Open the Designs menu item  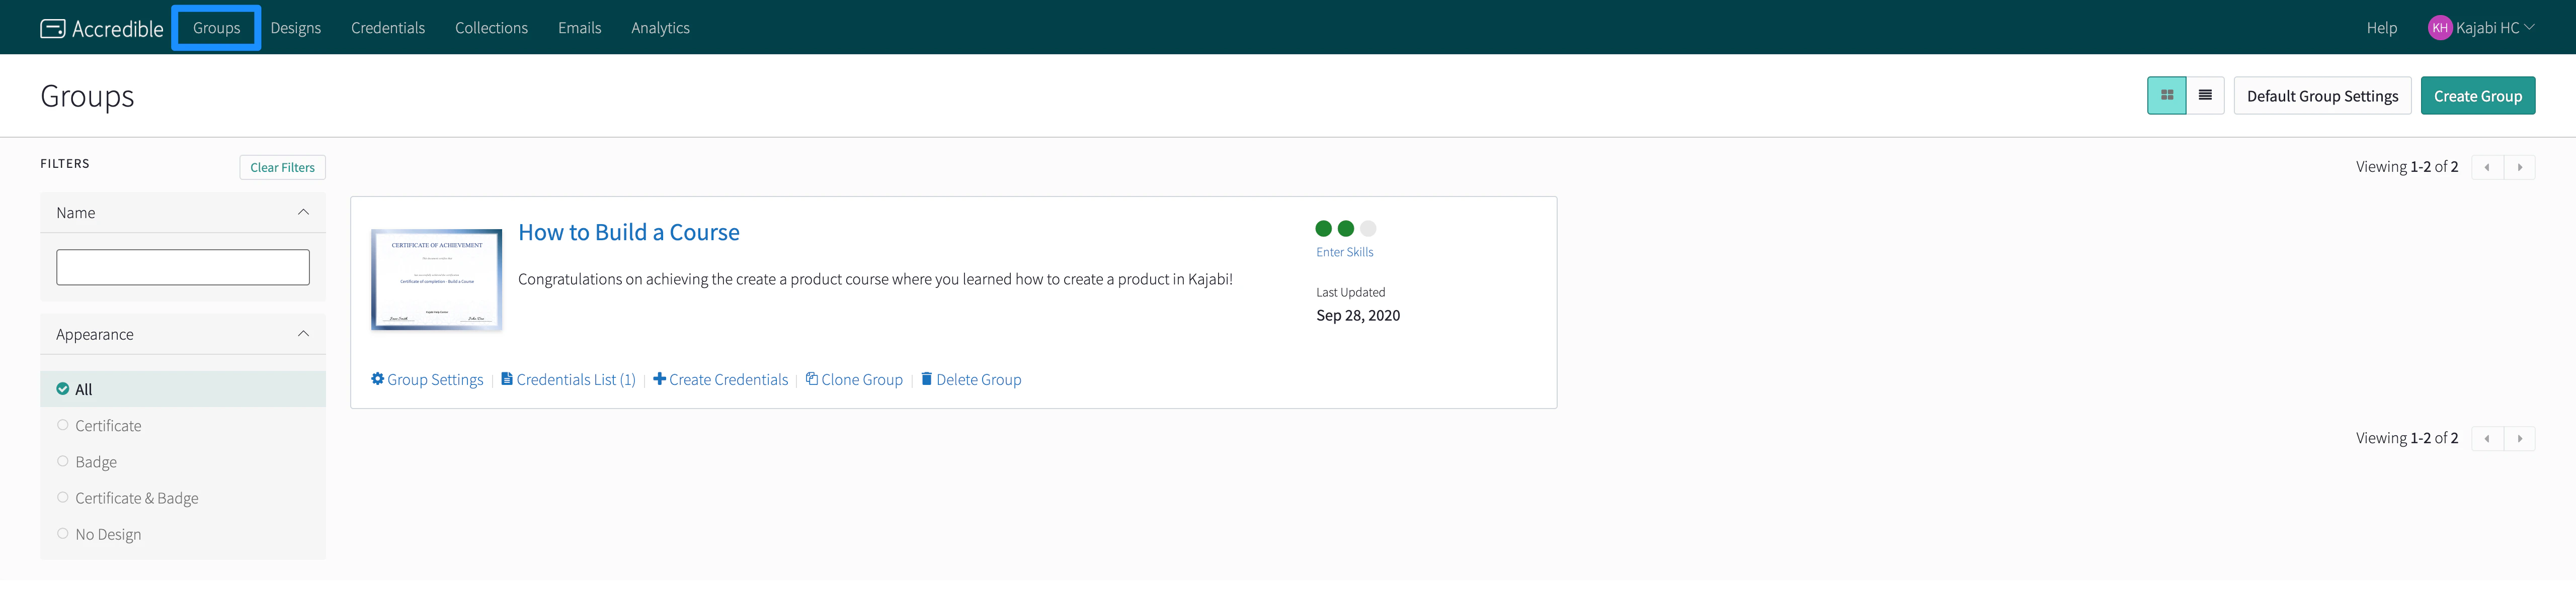coord(295,28)
